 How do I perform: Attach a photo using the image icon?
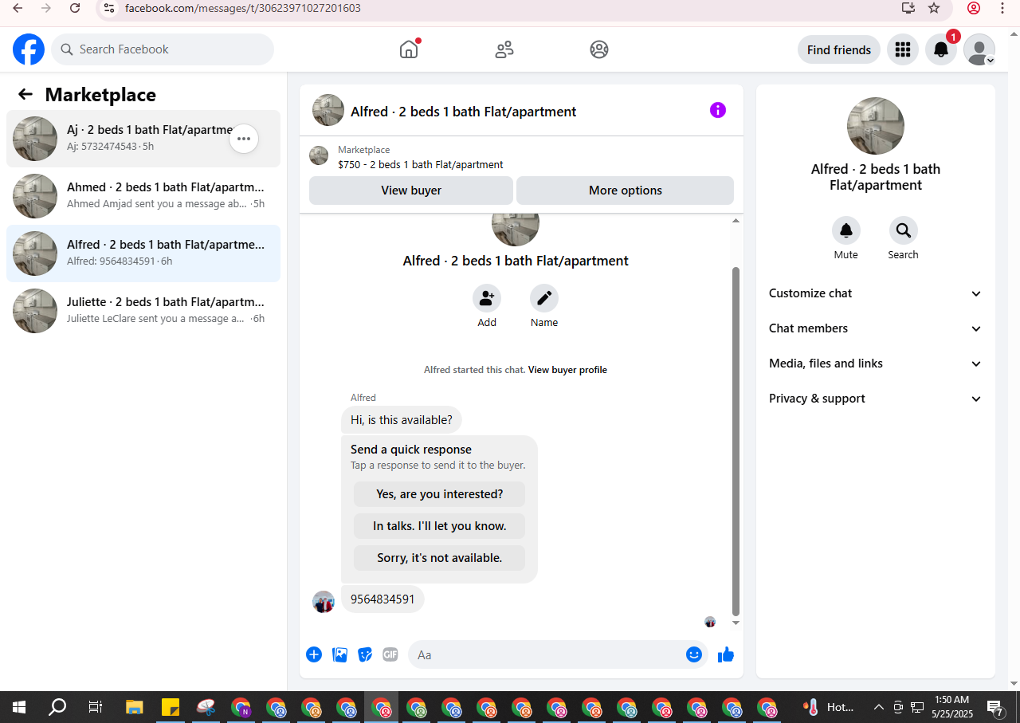pyautogui.click(x=339, y=654)
